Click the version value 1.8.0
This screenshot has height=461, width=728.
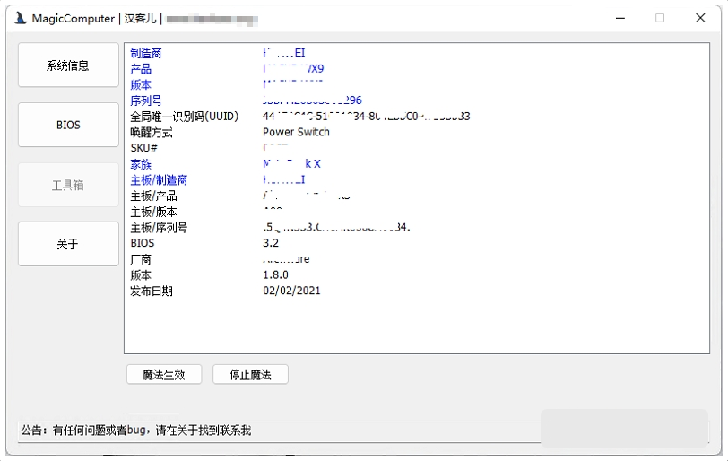[276, 274]
